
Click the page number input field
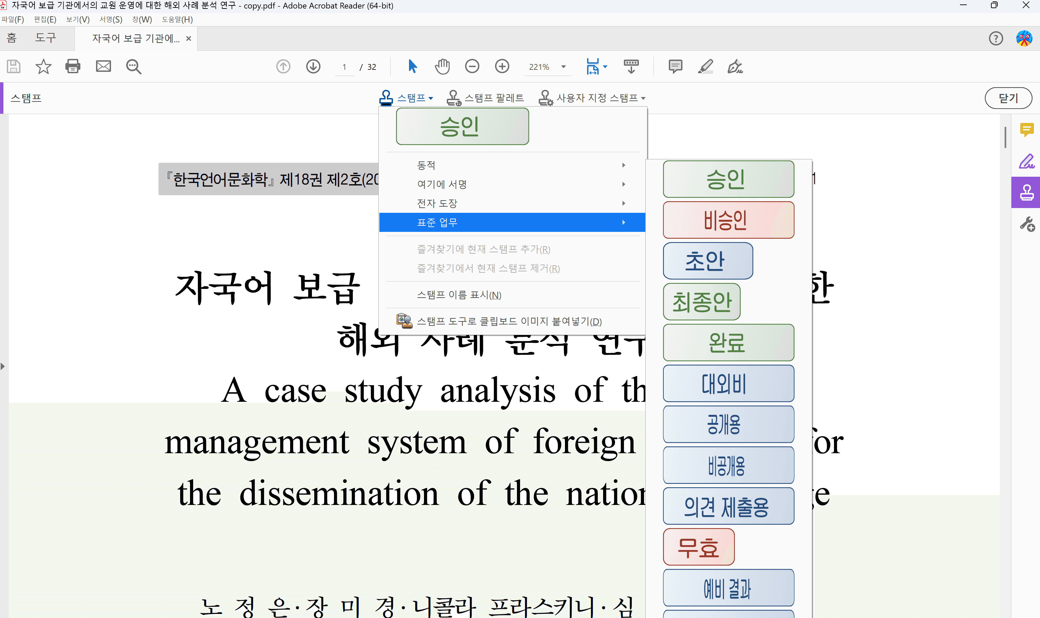[344, 67]
